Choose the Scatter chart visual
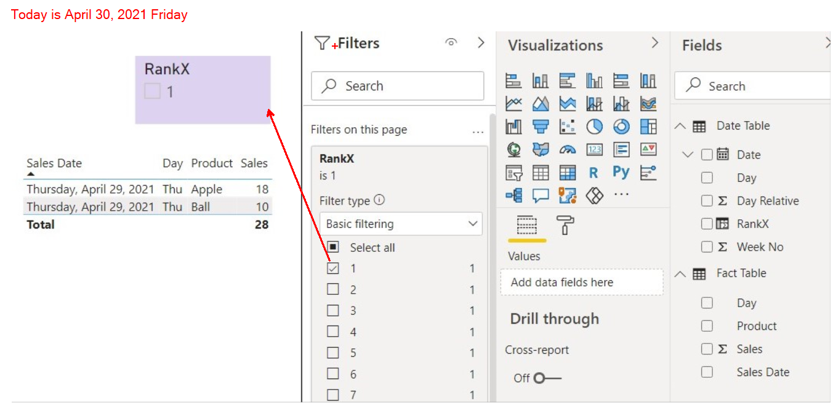This screenshot has height=411, width=833. point(568,127)
